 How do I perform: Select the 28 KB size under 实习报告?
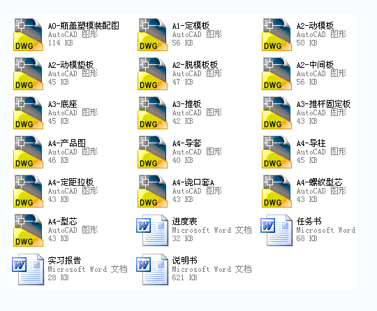click(58, 277)
